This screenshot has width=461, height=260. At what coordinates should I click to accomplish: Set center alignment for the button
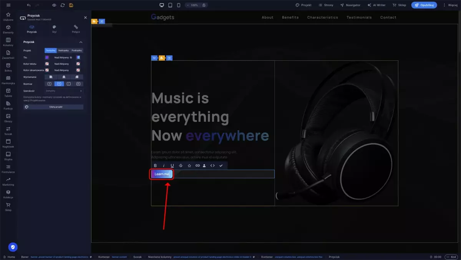coord(64,77)
